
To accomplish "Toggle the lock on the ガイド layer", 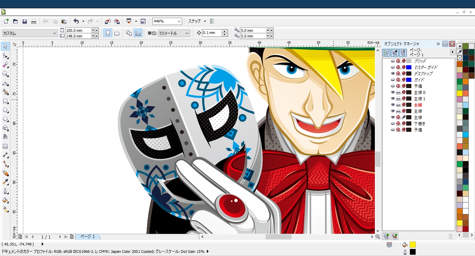I will [x=404, y=80].
